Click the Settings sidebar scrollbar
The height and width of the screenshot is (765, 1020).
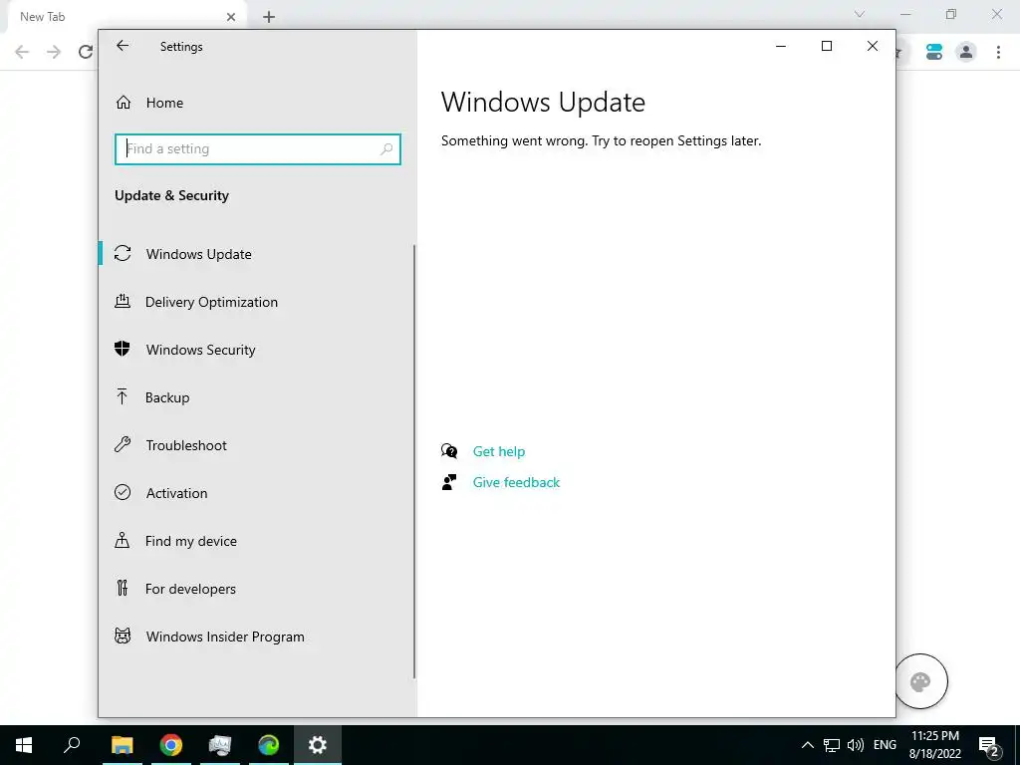[414, 462]
